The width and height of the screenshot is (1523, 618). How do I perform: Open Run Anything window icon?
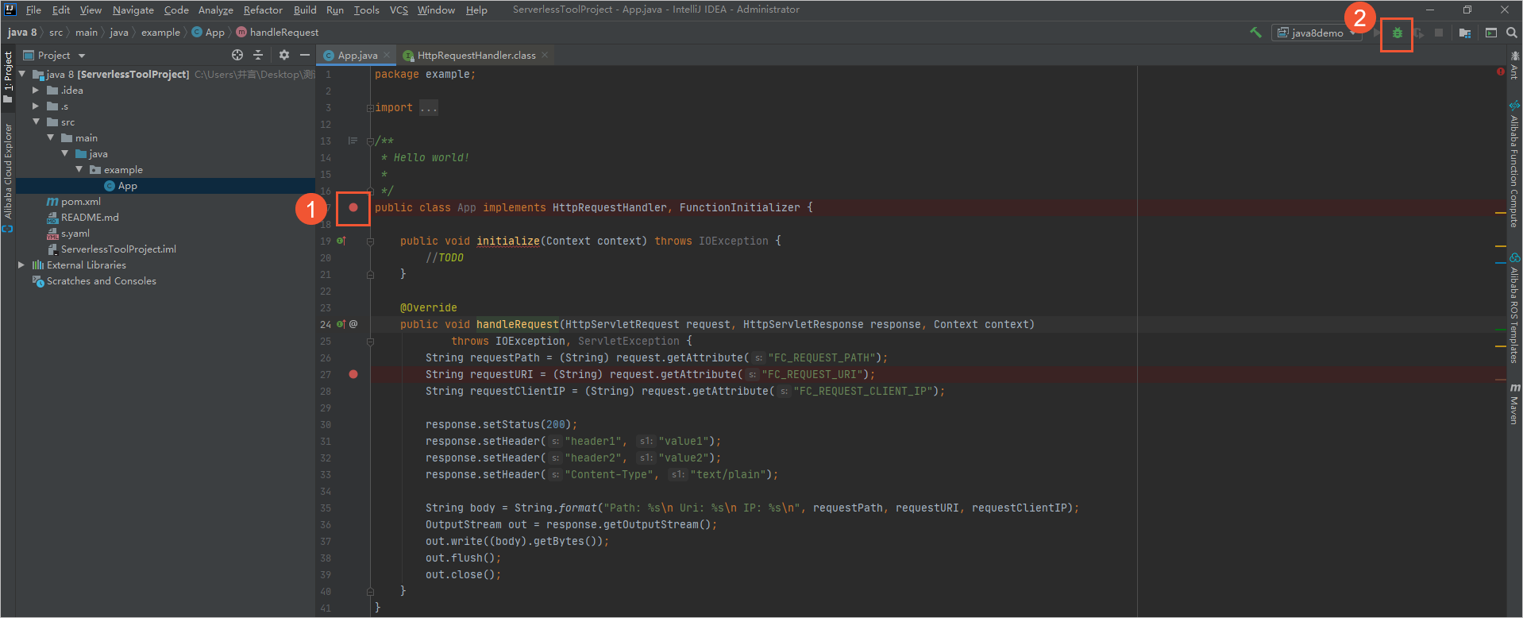(x=1491, y=33)
